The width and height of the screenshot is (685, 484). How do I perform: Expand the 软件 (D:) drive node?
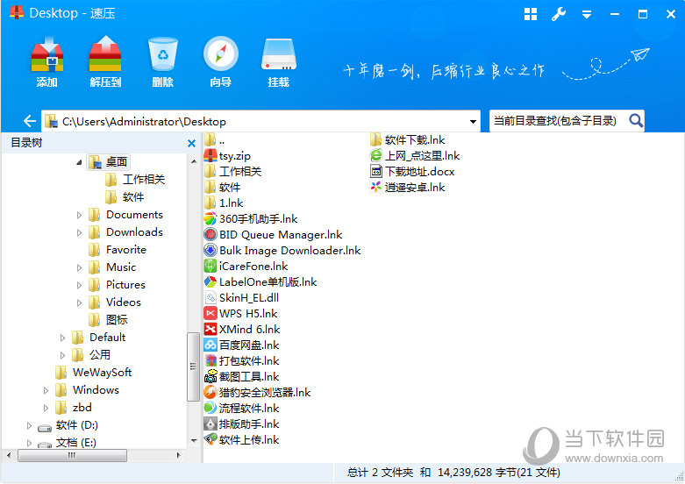tap(29, 425)
